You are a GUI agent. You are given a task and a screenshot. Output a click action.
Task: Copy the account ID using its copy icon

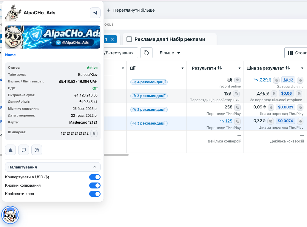94,134
